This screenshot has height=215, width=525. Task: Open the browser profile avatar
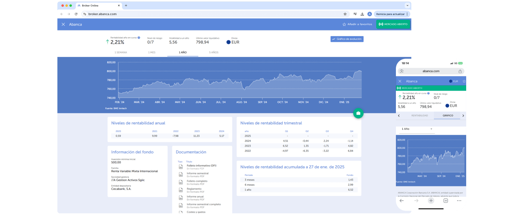[x=369, y=14]
